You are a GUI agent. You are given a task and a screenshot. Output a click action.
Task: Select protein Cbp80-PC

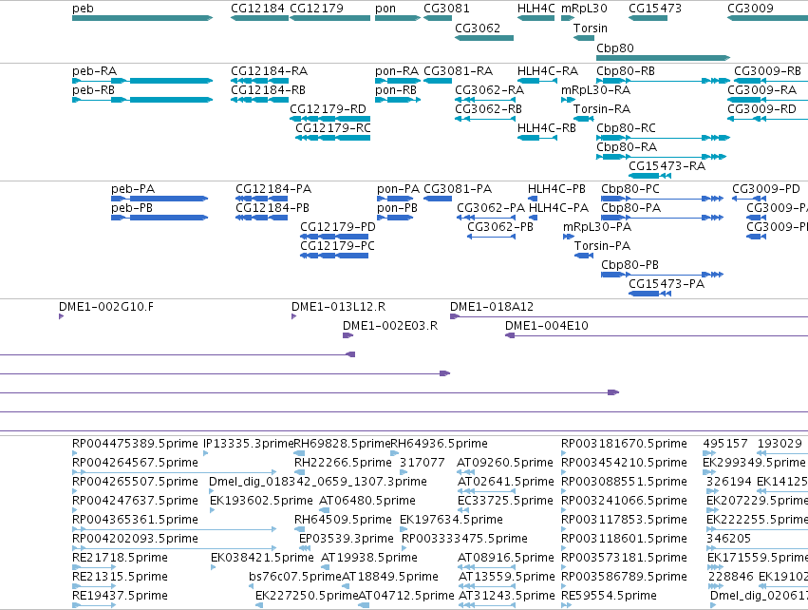click(x=630, y=189)
